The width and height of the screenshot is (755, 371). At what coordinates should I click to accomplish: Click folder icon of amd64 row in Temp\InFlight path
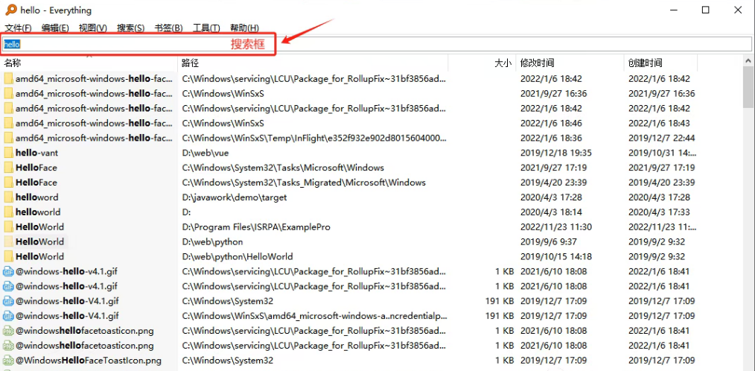pyautogui.click(x=8, y=139)
